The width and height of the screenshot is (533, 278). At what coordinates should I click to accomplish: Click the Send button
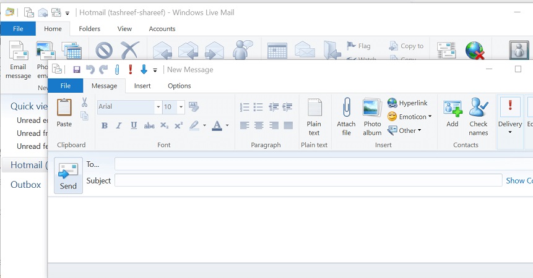point(68,175)
